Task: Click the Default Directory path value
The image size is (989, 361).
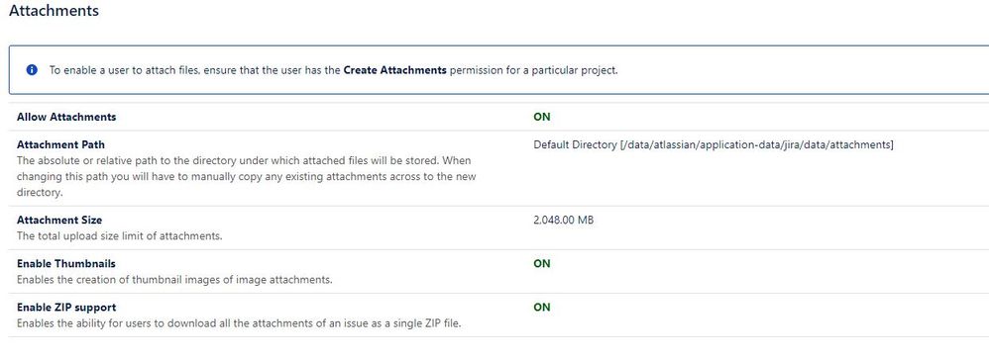Action: point(714,145)
